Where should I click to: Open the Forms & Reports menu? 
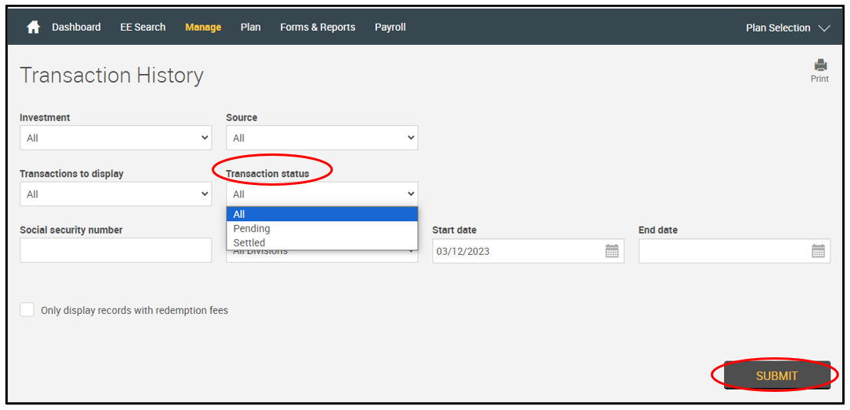(317, 27)
